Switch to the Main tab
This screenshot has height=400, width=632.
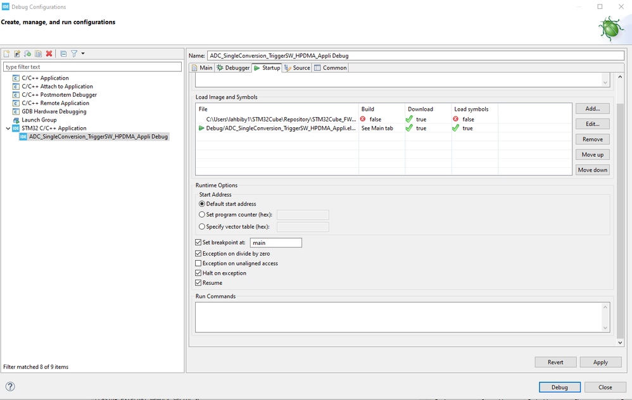tap(202, 68)
